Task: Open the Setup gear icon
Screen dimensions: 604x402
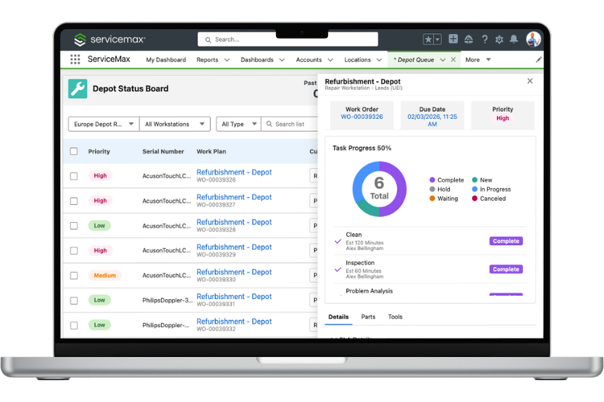Action: [499, 39]
